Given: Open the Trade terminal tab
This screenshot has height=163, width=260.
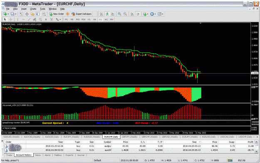Looking at the screenshot, I should point(9,155).
